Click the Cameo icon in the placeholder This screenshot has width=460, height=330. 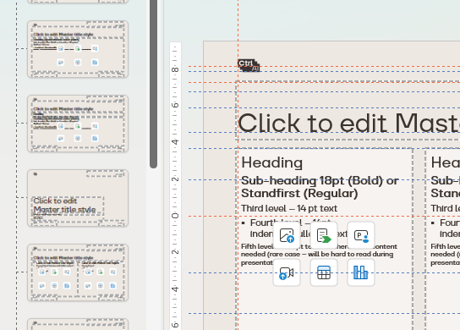click(361, 235)
